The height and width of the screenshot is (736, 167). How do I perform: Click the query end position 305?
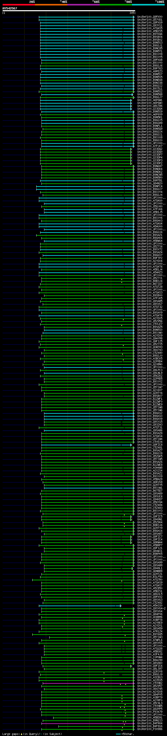[132, 13]
